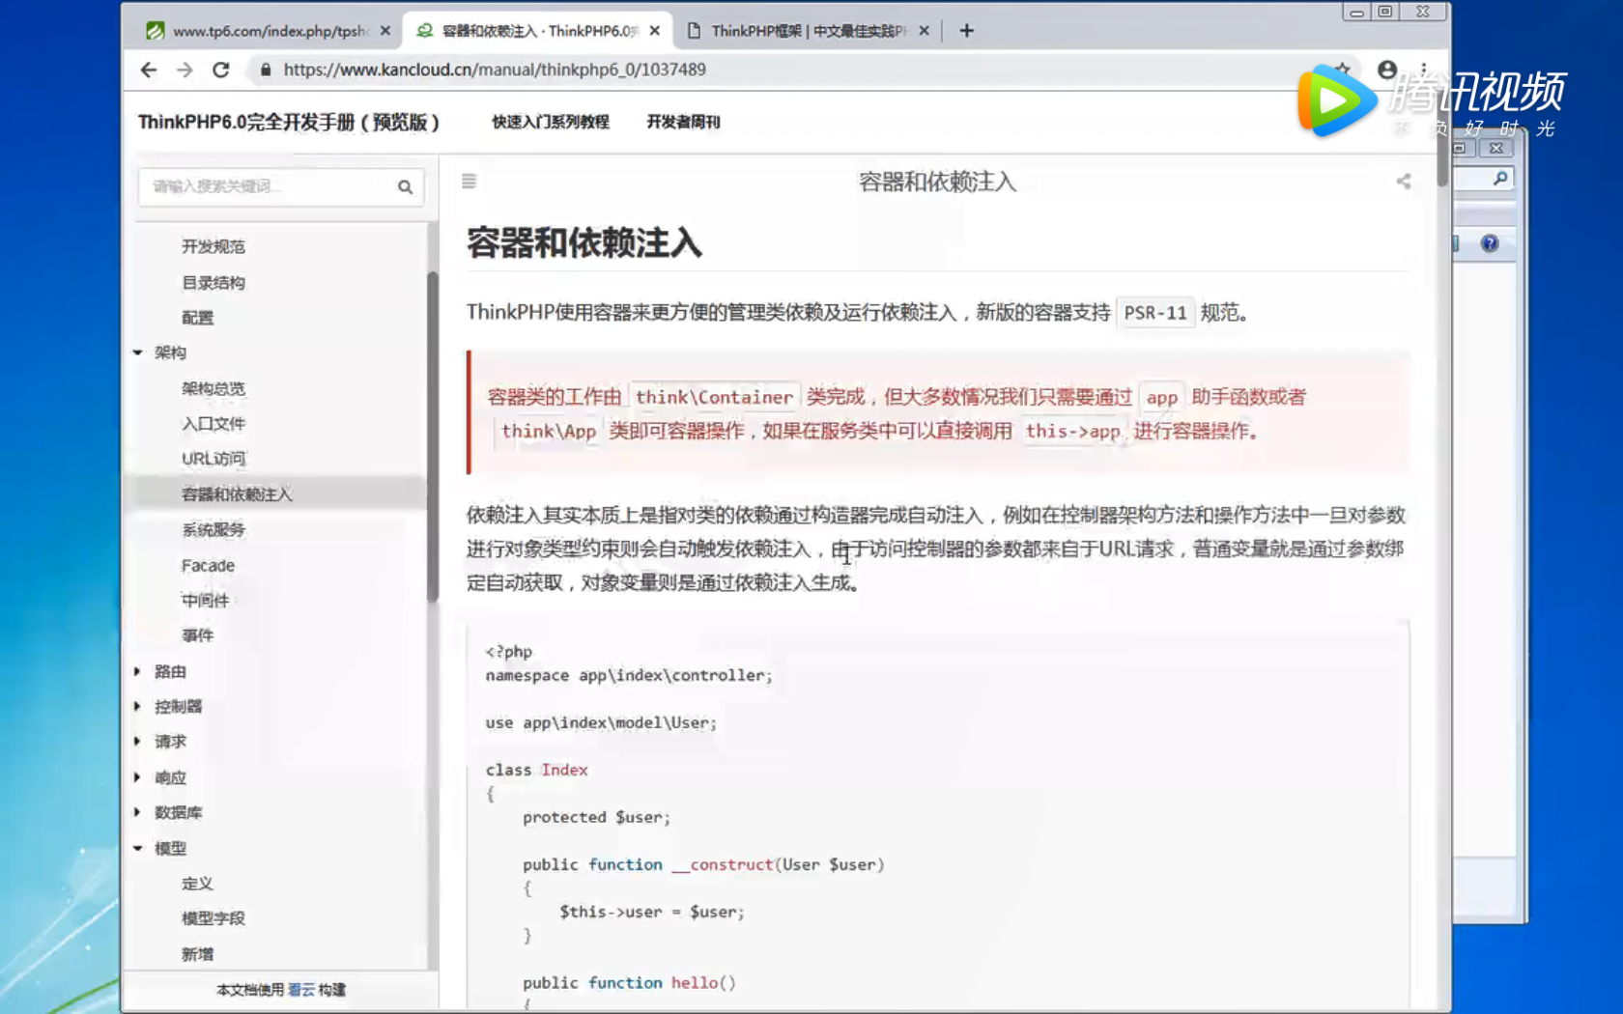Open 架构总览 in sidebar

pyautogui.click(x=214, y=388)
